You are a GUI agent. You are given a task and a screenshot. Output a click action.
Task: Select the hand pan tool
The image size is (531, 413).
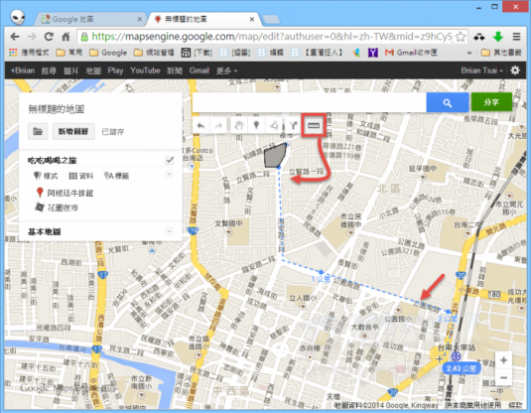pyautogui.click(x=239, y=126)
